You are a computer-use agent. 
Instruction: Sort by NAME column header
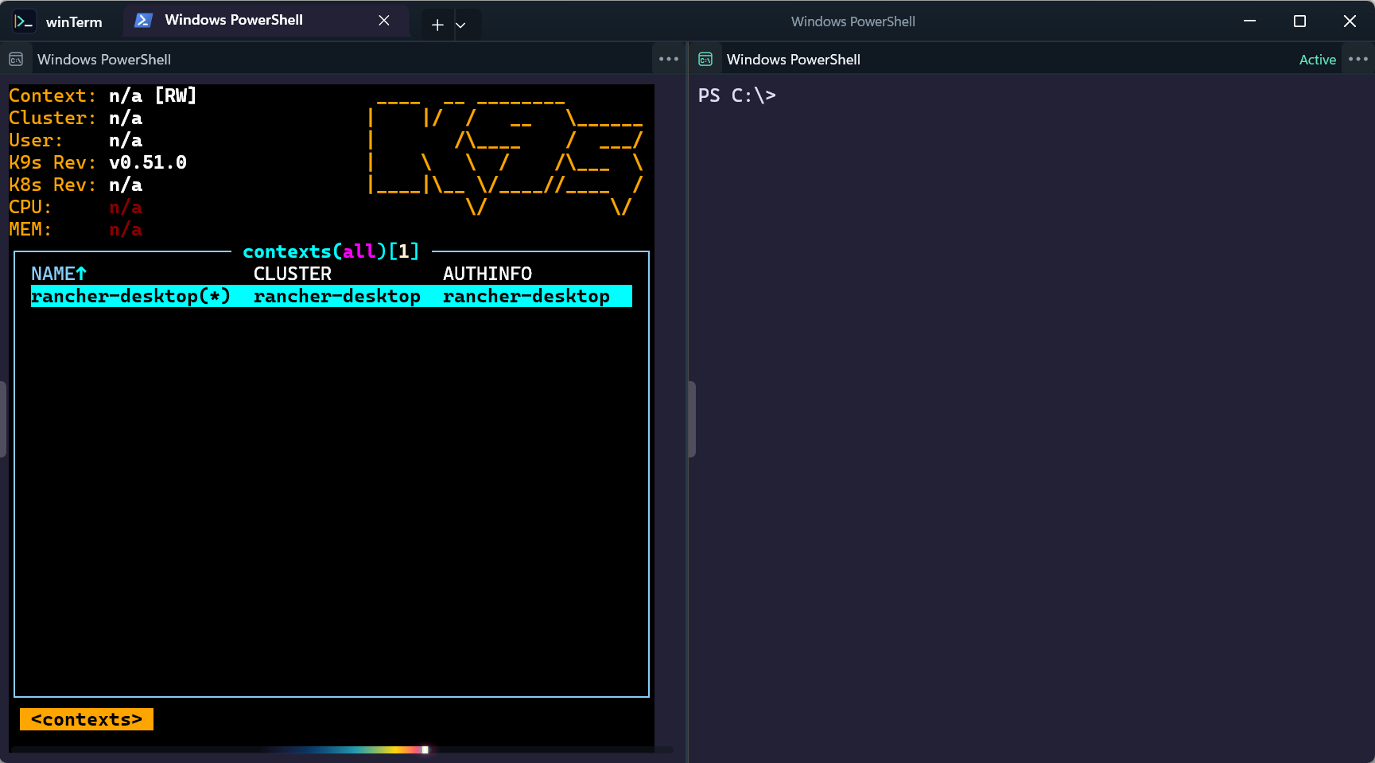pos(59,274)
